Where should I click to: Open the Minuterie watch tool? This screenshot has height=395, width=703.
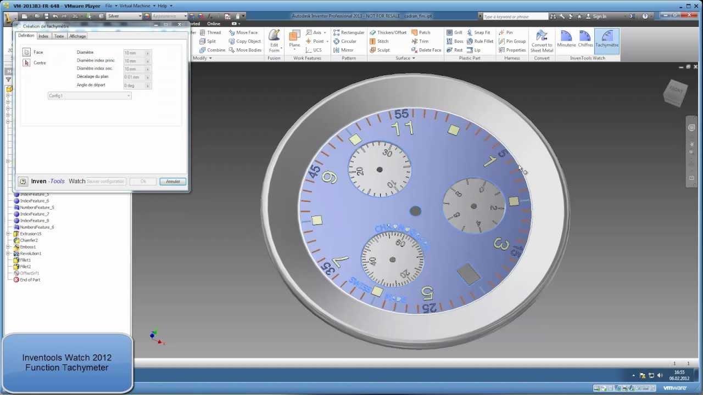click(x=566, y=39)
